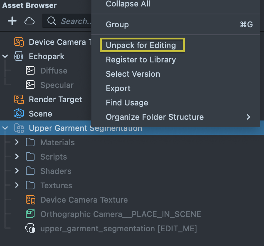Expand the Scripts folder

tap(17, 157)
